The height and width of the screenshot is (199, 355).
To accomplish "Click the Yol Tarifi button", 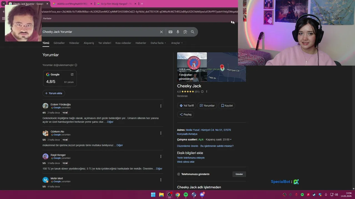I will [187, 106].
